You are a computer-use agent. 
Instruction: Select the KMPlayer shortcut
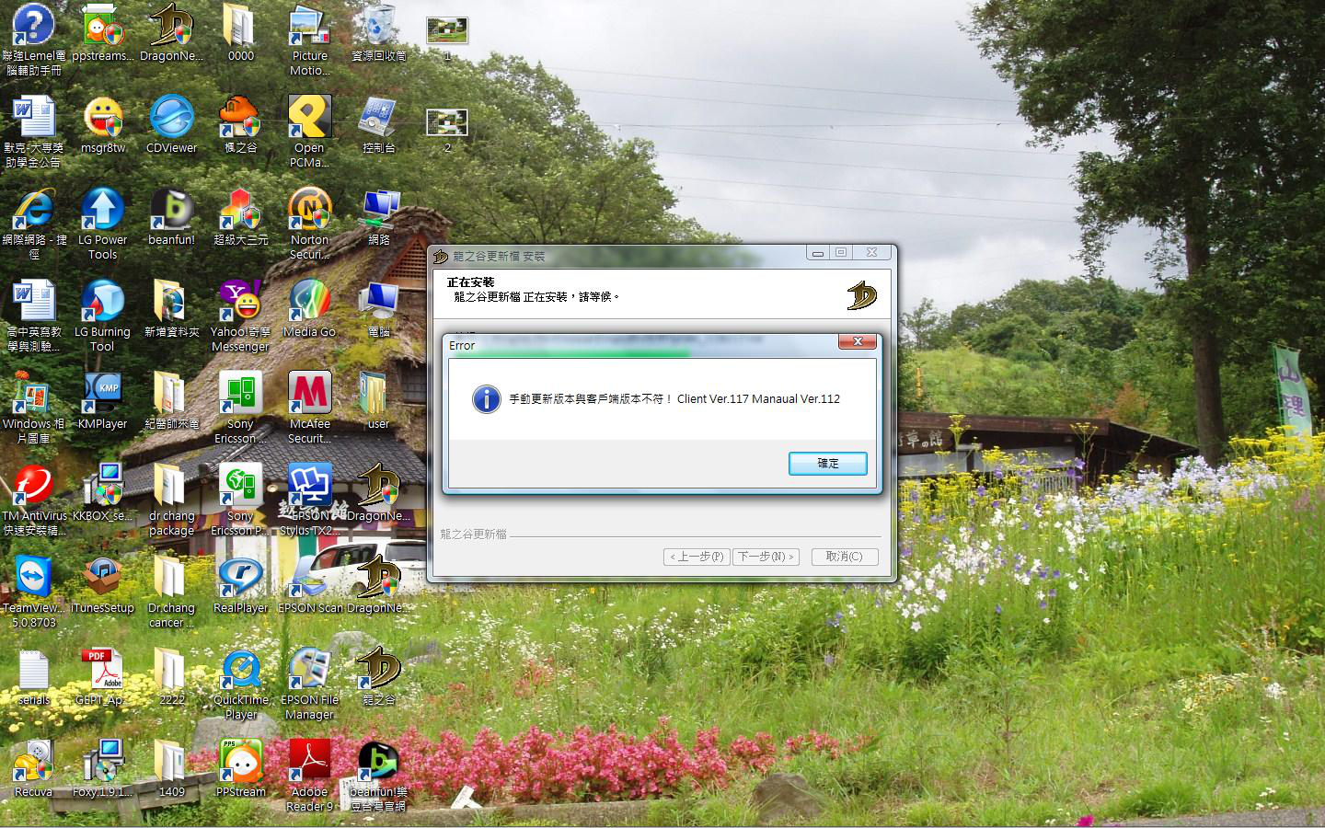pos(102,401)
